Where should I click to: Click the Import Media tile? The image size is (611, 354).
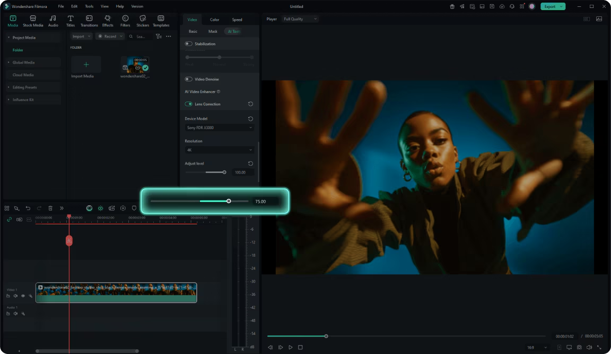click(86, 67)
